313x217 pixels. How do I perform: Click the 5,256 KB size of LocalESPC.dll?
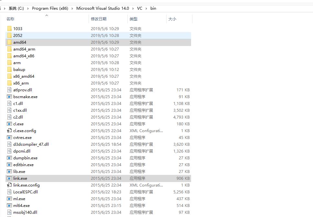[x=181, y=192]
